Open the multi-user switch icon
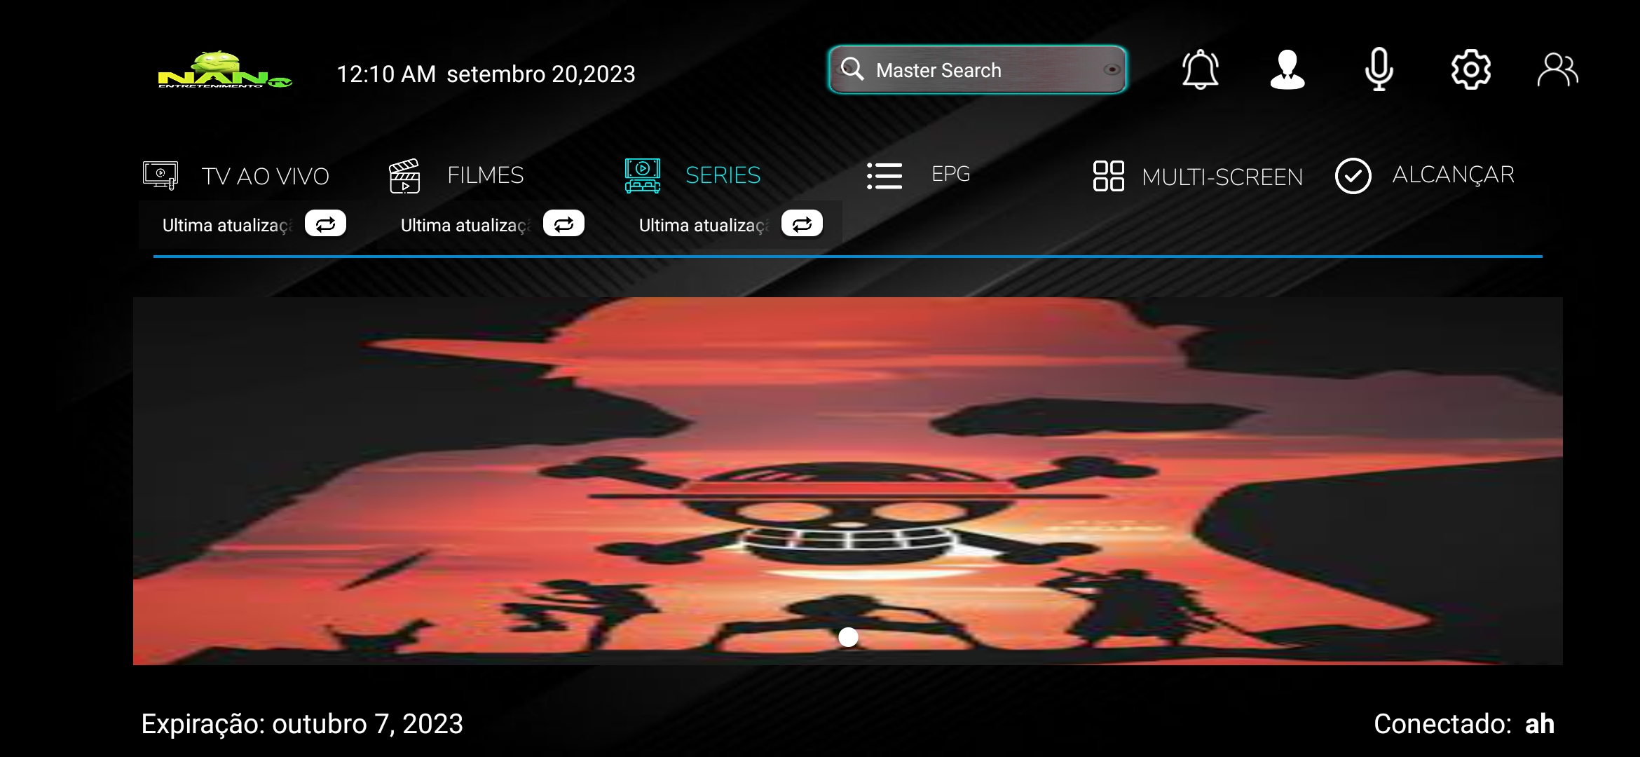1640x757 pixels. 1557,69
